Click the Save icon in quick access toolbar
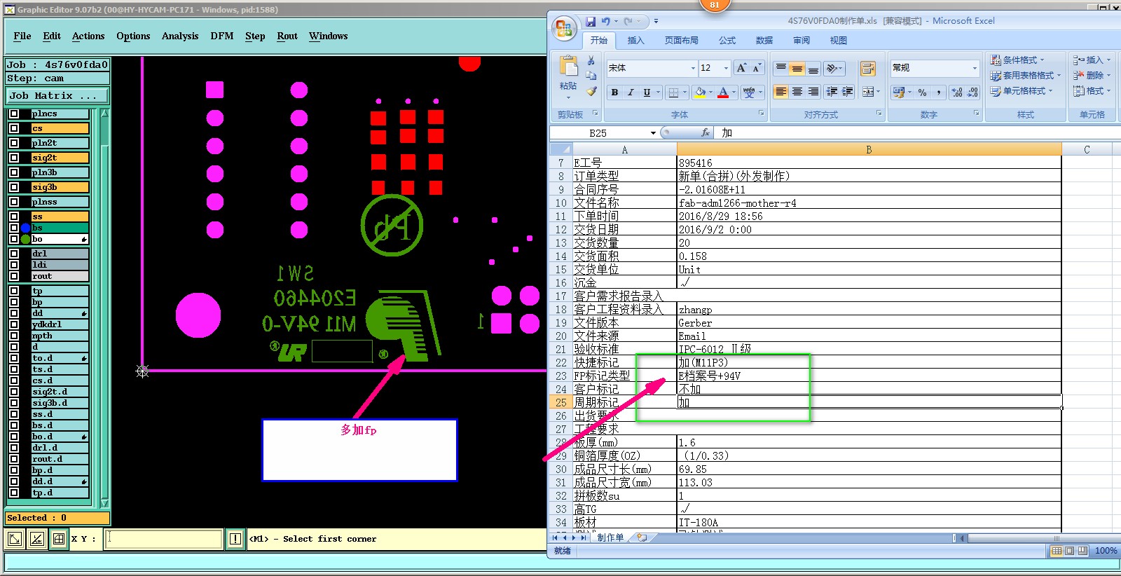The height and width of the screenshot is (576, 1121). point(591,21)
